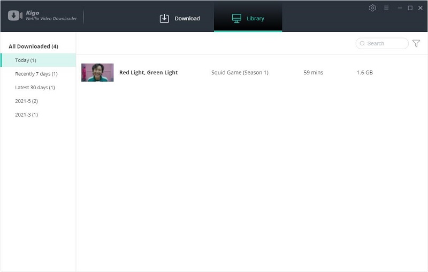
Task: Click the Red Light, Green Light title
Action: (149, 73)
